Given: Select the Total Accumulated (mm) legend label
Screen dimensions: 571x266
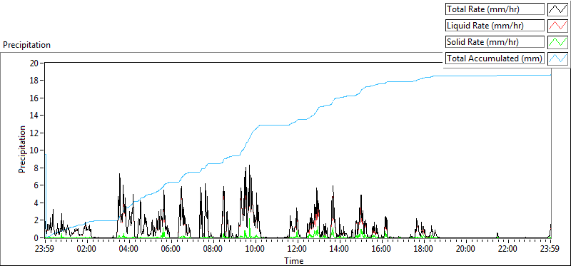Looking at the screenshot, I should click(495, 58).
